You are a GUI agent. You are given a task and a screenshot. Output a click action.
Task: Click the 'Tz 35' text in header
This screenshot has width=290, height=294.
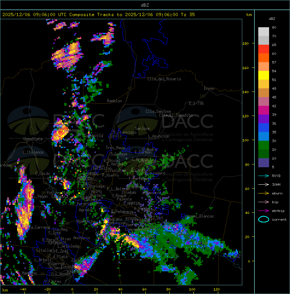(x=188, y=15)
